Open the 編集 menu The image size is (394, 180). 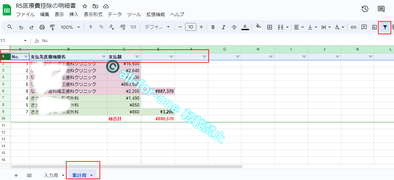[45, 14]
